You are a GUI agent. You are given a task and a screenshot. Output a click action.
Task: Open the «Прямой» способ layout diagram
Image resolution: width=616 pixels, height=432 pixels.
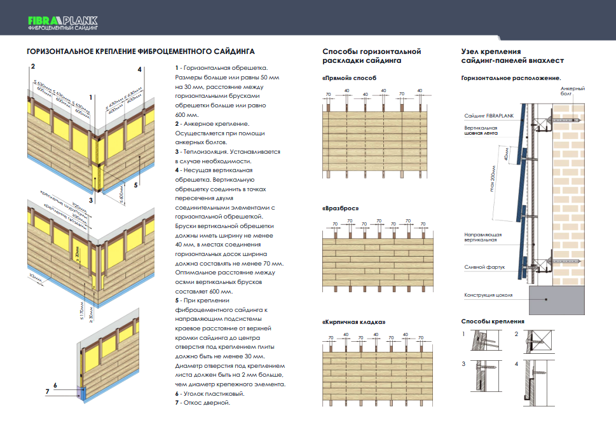click(377, 134)
